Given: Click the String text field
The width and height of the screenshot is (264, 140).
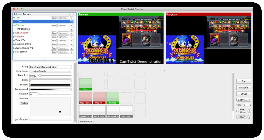Looking at the screenshot, I should click(50, 67).
